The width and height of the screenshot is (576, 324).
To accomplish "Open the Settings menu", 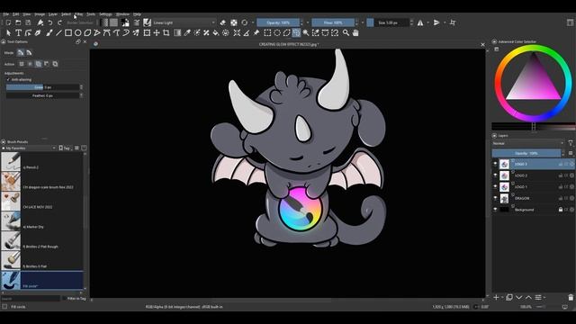I will pyautogui.click(x=105, y=14).
